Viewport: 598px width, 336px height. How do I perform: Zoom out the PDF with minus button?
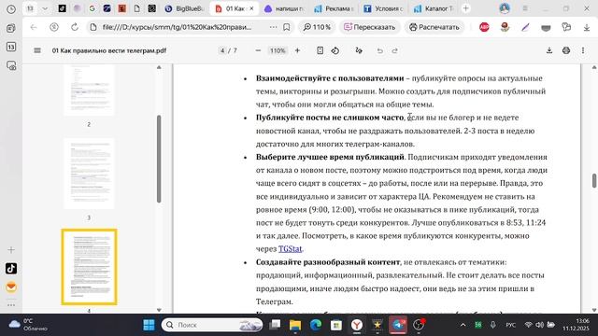point(258,50)
